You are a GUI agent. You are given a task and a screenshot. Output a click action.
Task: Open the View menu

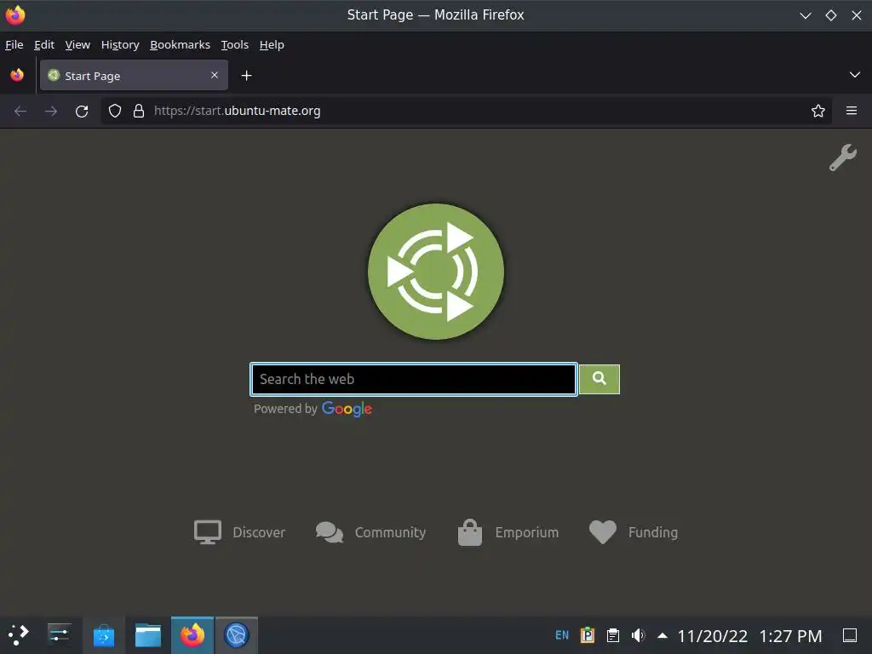click(77, 45)
